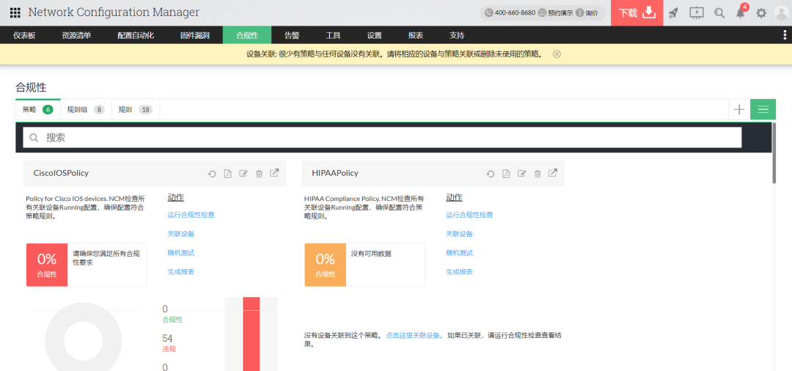Edit the CiscoIOSPolicy
Viewport: 792px width, 371px height.
pos(243,174)
